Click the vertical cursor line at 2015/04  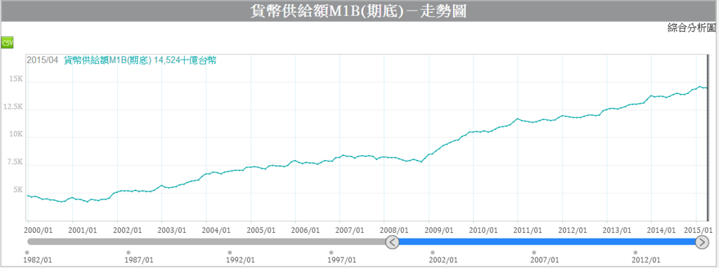coord(708,138)
